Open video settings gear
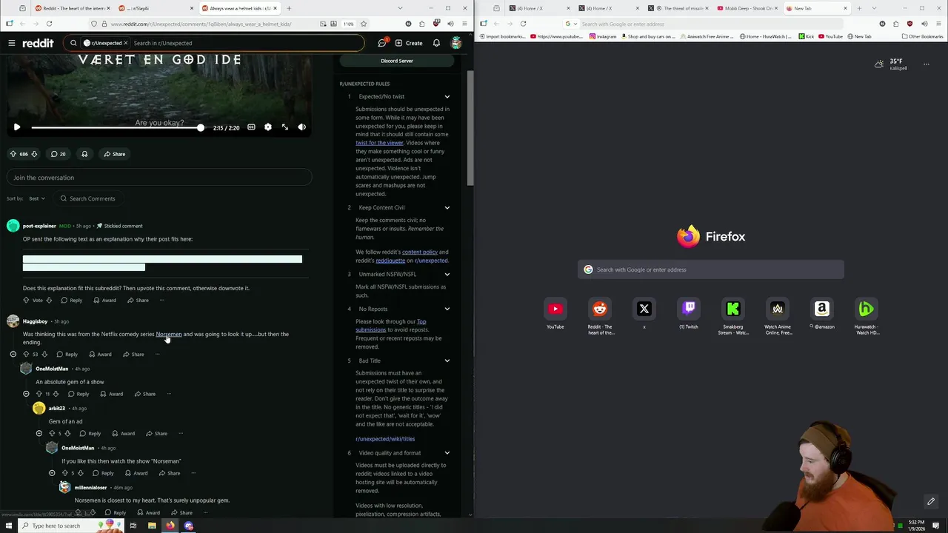 click(x=268, y=127)
